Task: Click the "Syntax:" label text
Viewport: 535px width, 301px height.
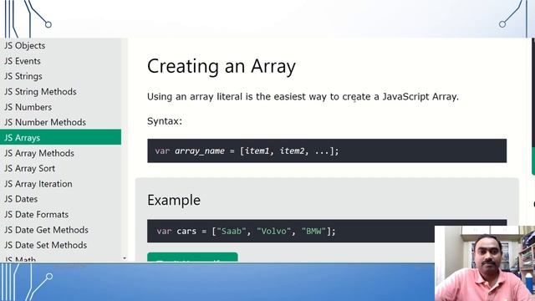Action: point(165,121)
